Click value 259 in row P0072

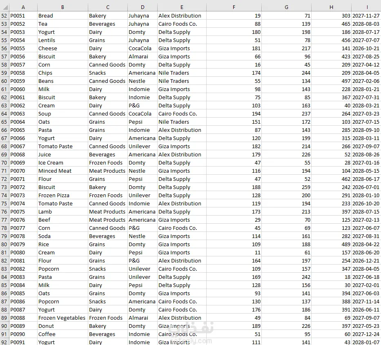point(287,187)
